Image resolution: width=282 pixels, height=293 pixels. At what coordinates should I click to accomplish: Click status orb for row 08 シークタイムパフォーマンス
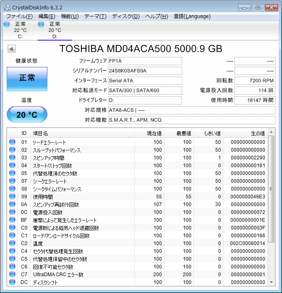(12, 189)
